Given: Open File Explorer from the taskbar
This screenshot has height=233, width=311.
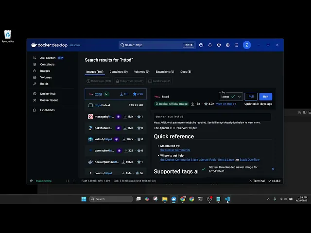Looking at the screenshot, I should click(x=165, y=199).
